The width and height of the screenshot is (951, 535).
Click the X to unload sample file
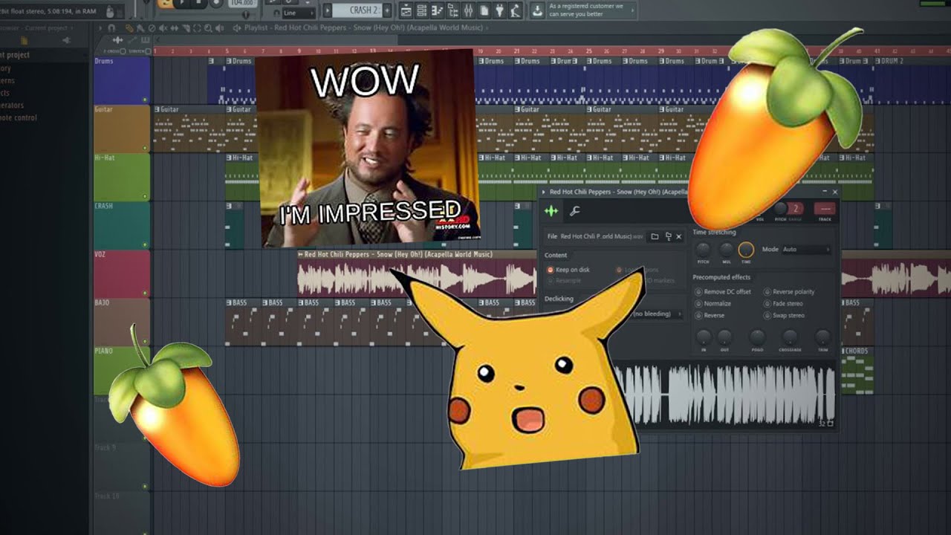pyautogui.click(x=679, y=236)
